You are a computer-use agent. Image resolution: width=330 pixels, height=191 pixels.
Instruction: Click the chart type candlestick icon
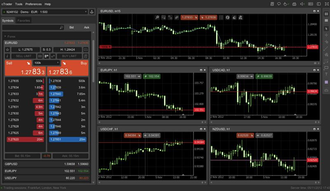point(177,17)
